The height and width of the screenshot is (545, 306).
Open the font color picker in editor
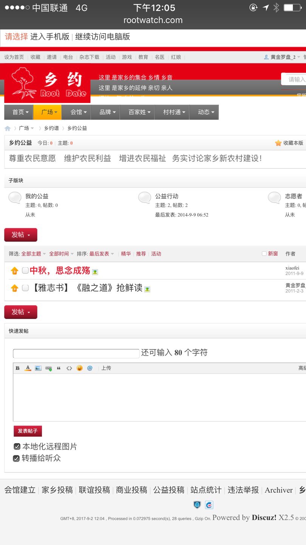pos(28,368)
